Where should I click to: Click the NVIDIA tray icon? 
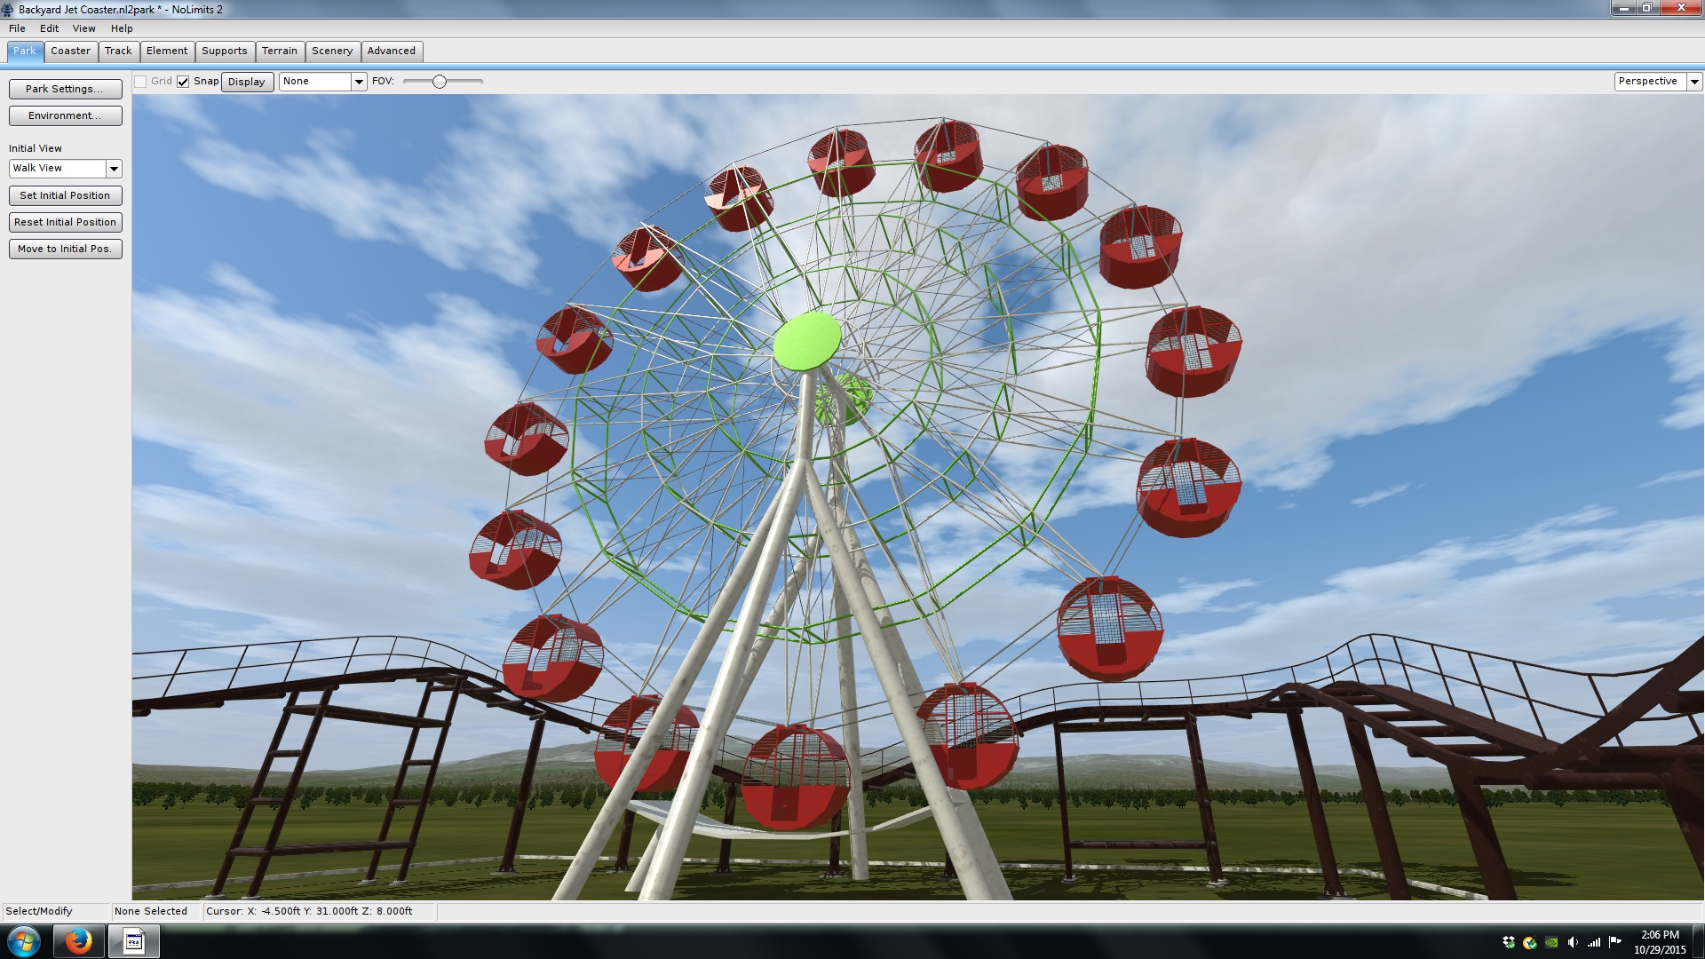pyautogui.click(x=1551, y=942)
